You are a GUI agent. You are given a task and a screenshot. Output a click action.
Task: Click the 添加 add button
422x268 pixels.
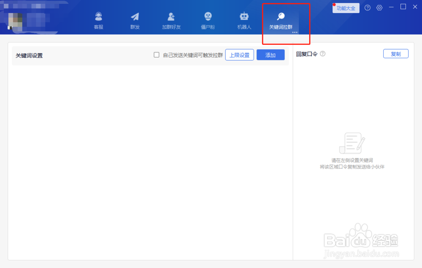point(271,55)
